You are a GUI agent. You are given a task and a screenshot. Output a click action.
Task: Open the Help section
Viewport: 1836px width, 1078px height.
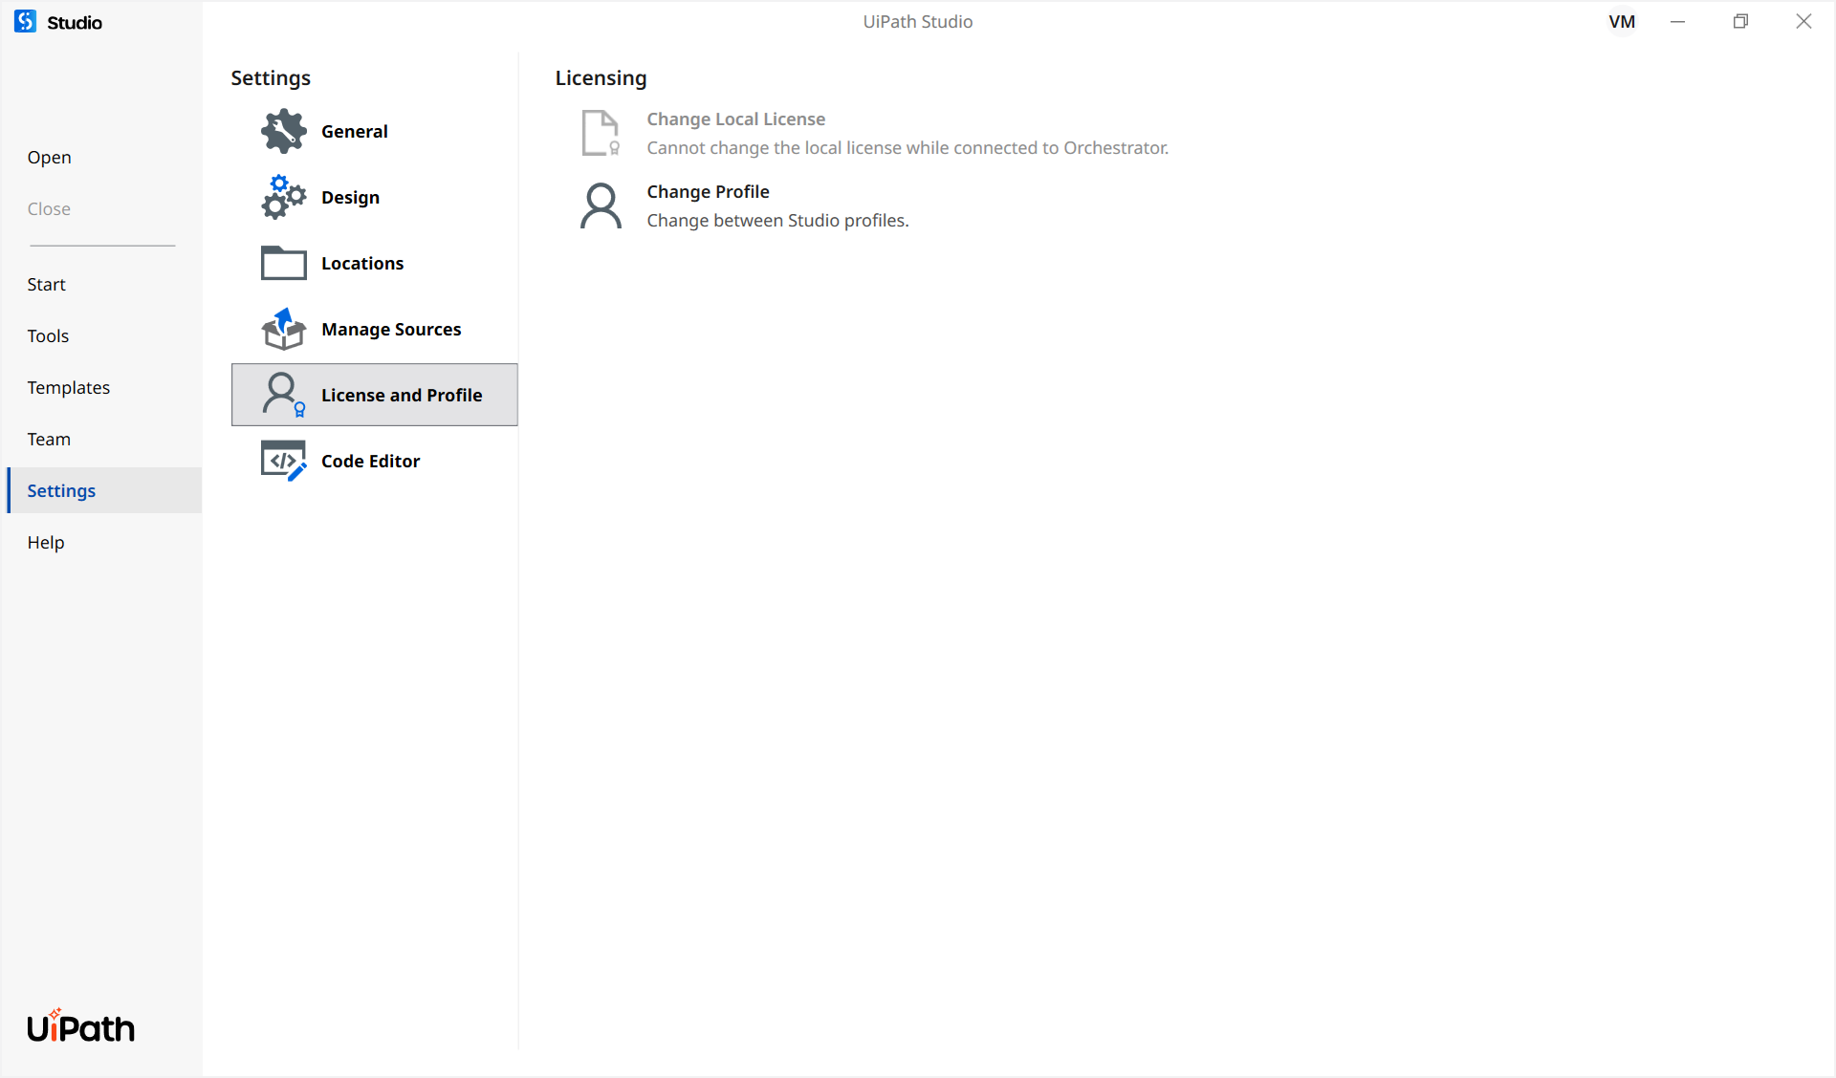pyautogui.click(x=45, y=542)
